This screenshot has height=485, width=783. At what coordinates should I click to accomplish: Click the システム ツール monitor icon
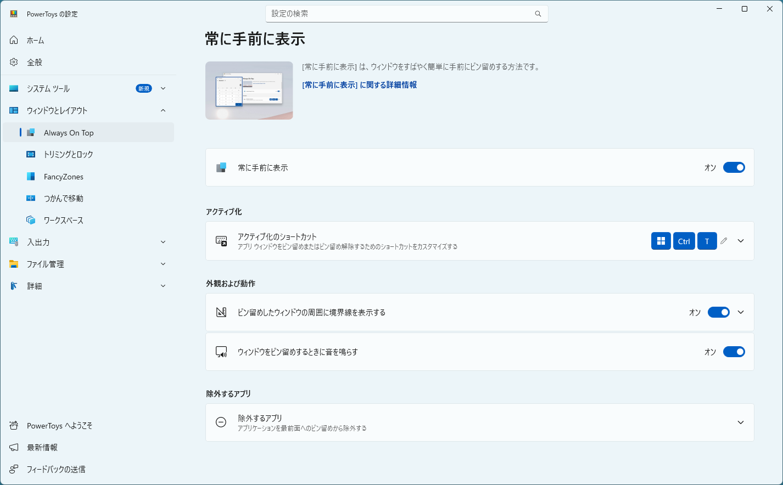coord(14,88)
